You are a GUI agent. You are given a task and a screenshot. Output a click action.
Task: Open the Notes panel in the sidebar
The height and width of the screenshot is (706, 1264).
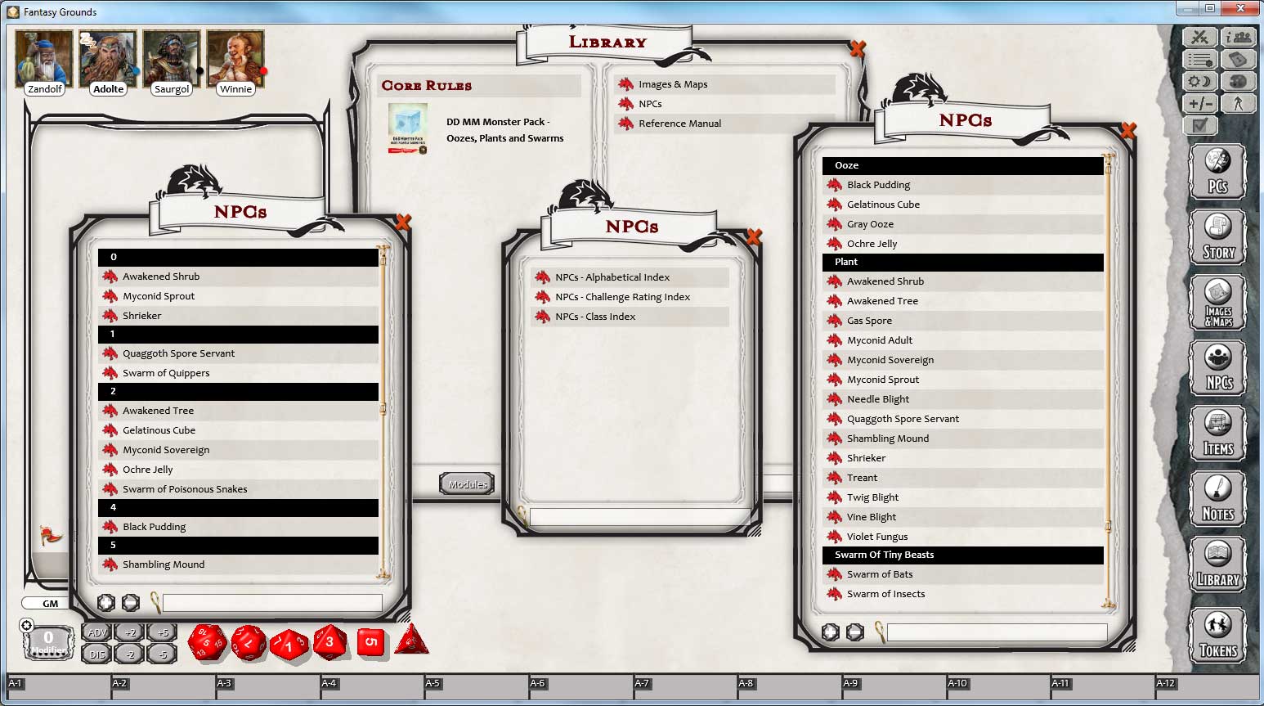[x=1217, y=499]
